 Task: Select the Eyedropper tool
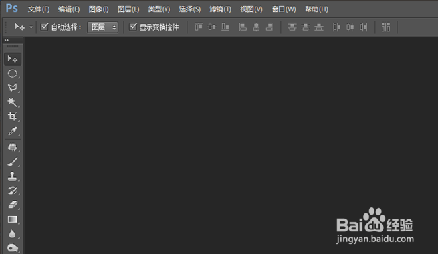click(13, 131)
